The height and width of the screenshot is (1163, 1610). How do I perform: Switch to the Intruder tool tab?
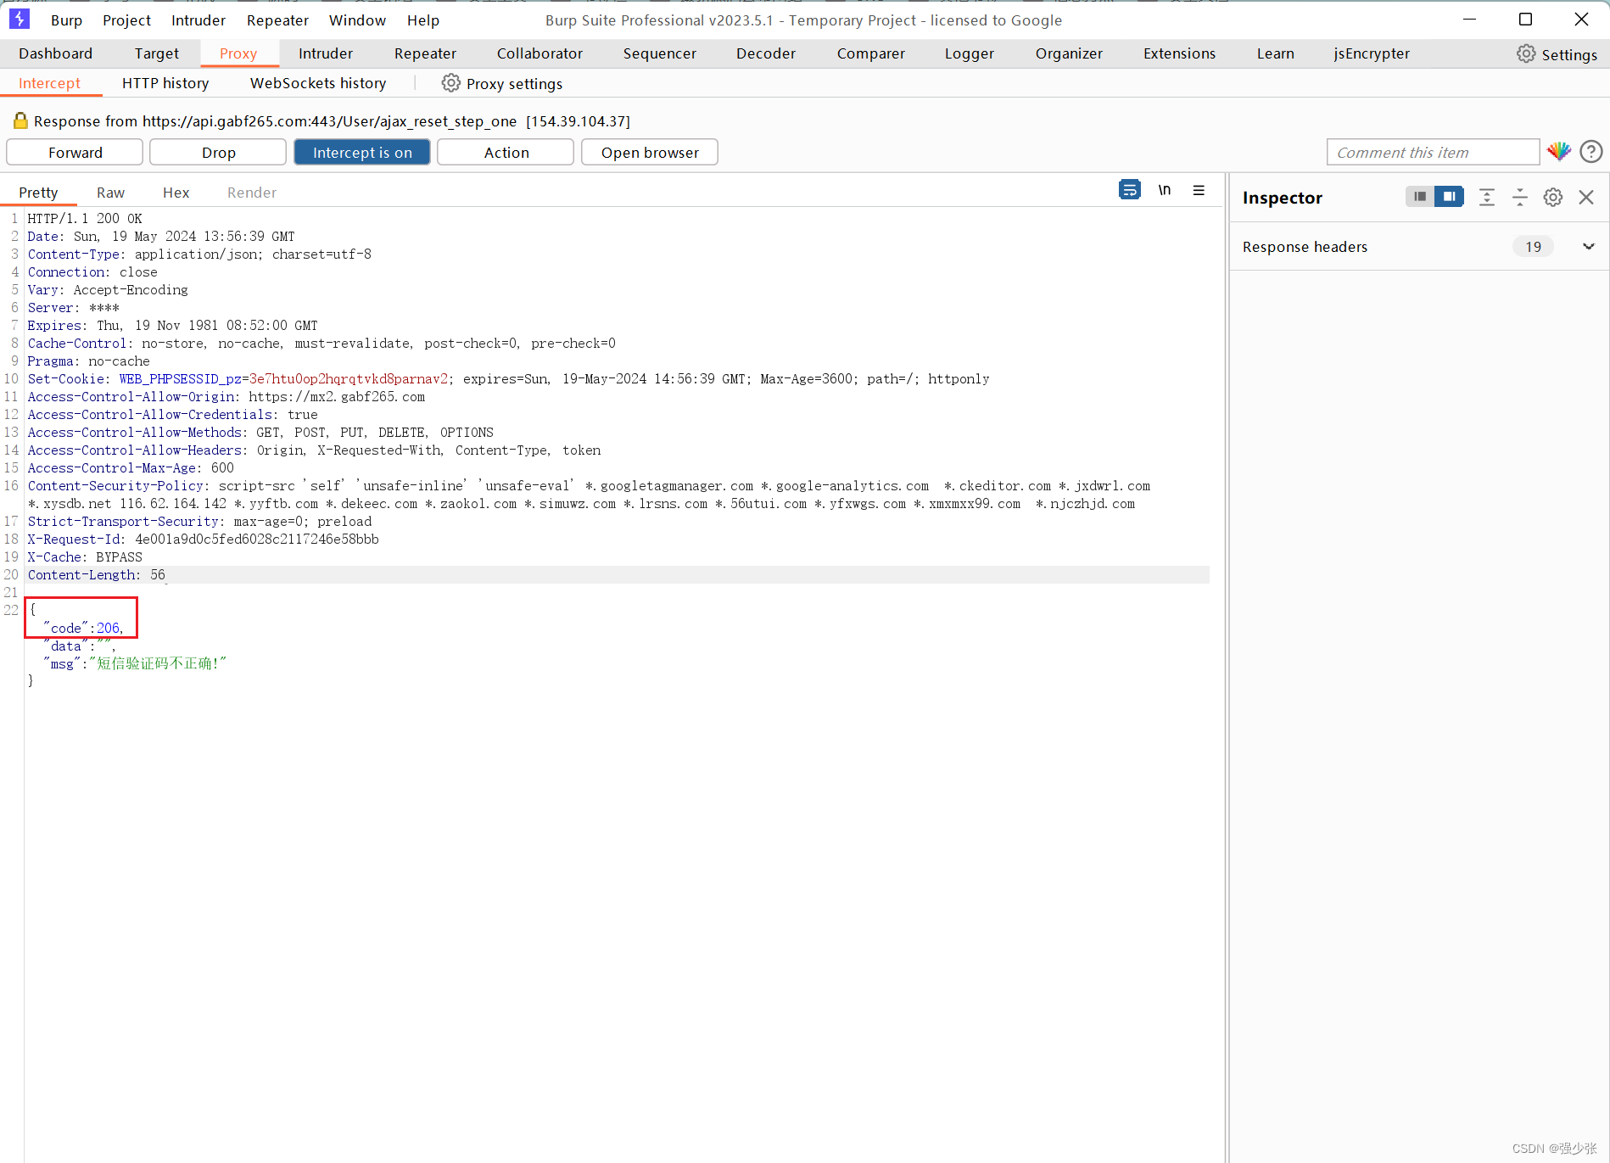[326, 53]
